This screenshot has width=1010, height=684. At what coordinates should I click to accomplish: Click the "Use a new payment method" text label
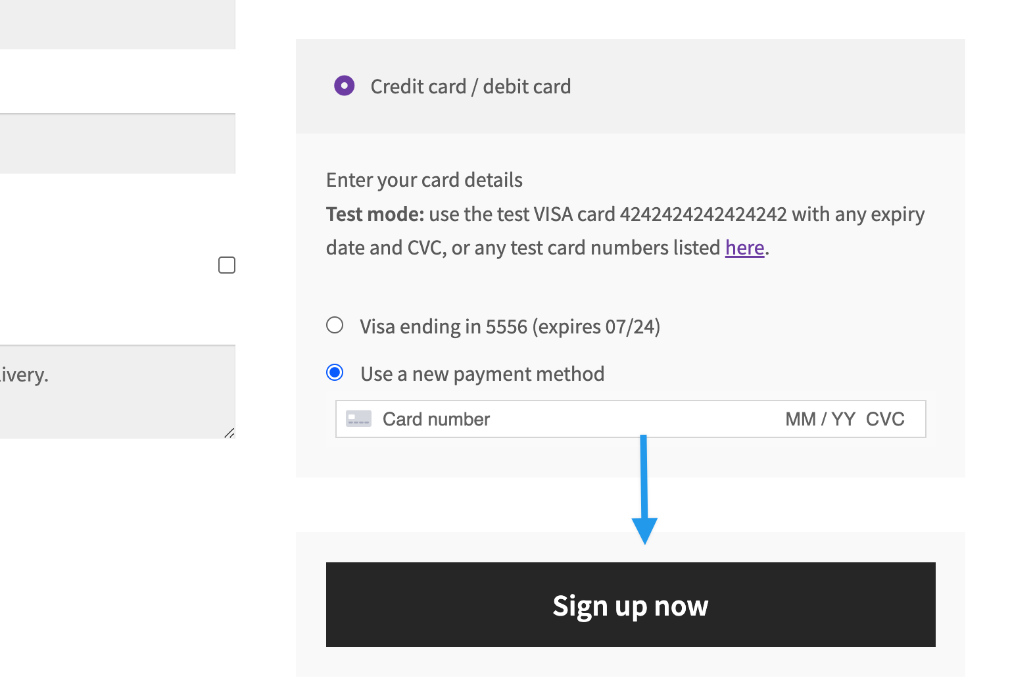tap(481, 373)
